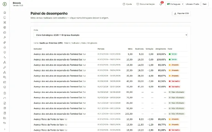Click the compass logo of Bússola
The height and width of the screenshot is (132, 212).
click(4, 4)
